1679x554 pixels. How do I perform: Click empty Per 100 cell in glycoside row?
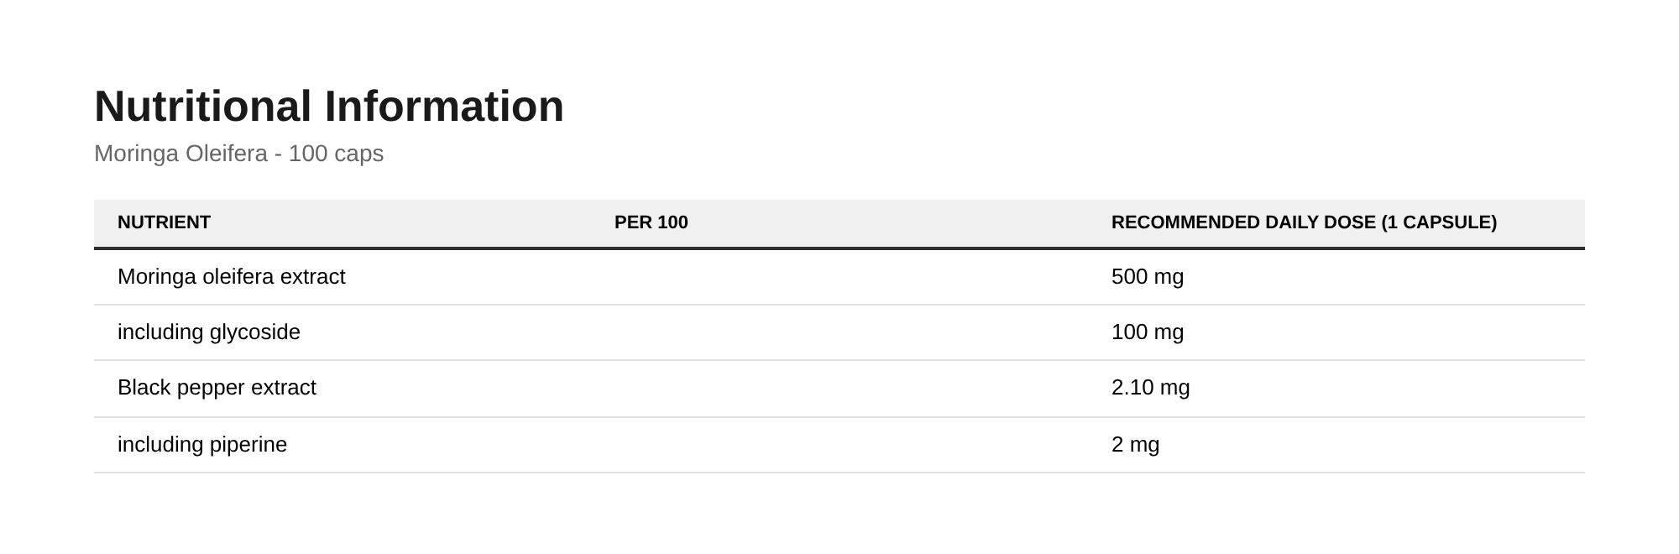point(839,332)
